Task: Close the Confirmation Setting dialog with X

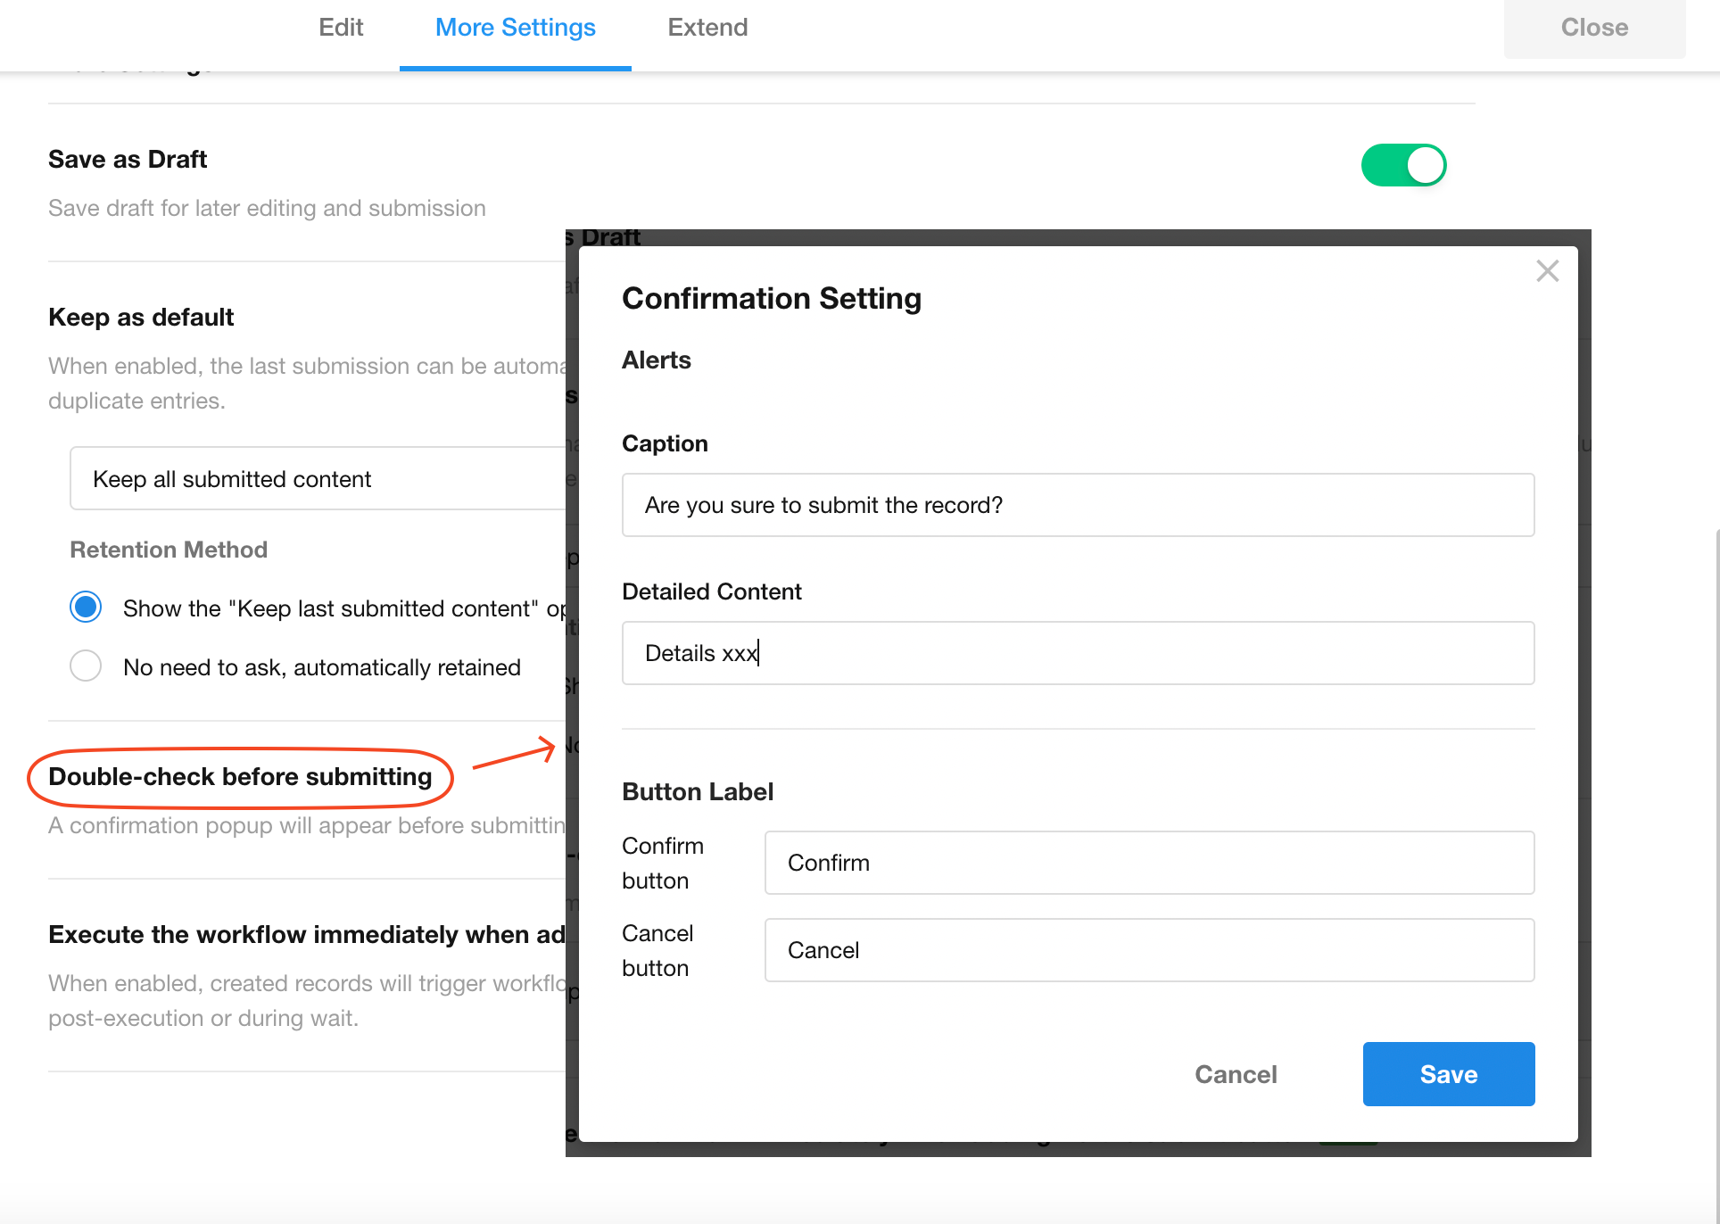Action: pos(1547,271)
